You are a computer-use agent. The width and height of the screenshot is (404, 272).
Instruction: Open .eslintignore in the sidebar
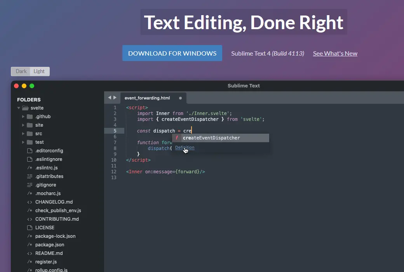(49, 159)
